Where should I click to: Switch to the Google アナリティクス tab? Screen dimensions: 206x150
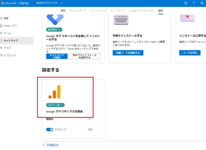[x=142, y=11]
